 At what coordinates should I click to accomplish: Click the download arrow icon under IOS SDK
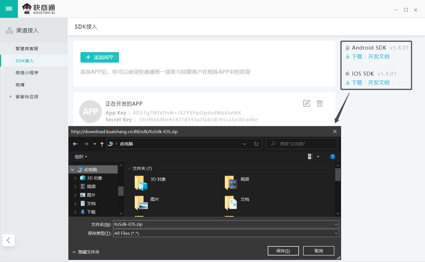click(348, 82)
